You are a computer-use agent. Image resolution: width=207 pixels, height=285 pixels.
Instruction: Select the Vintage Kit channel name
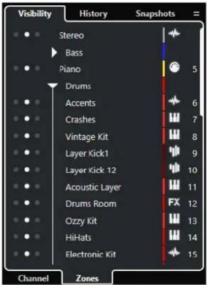[x=87, y=137]
